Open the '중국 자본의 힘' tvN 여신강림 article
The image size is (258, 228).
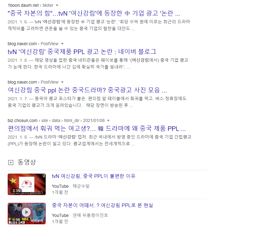(x=94, y=13)
